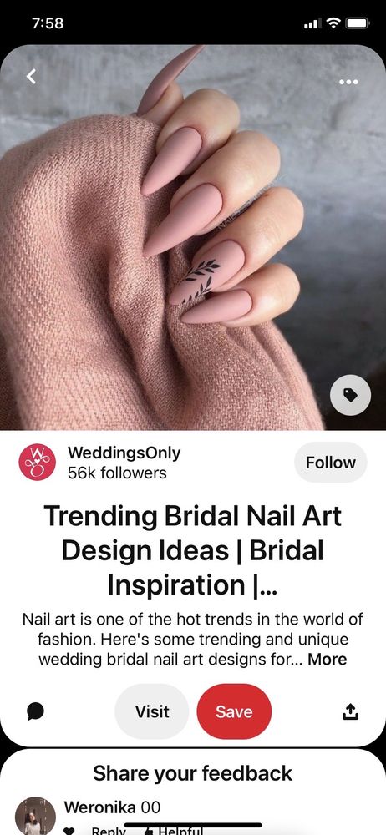
Task: Tap Weronika's username in comments
Action: 99,807
